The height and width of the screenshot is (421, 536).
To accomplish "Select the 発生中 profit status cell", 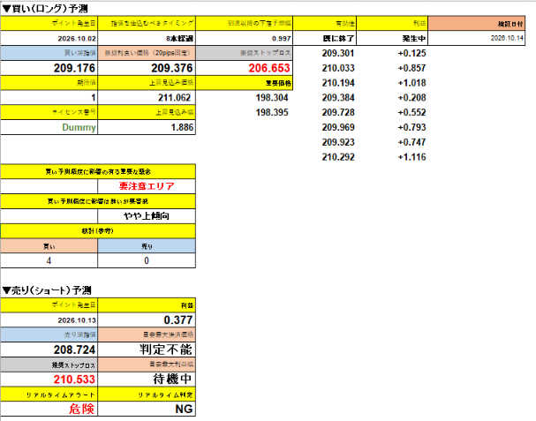I will [392, 38].
